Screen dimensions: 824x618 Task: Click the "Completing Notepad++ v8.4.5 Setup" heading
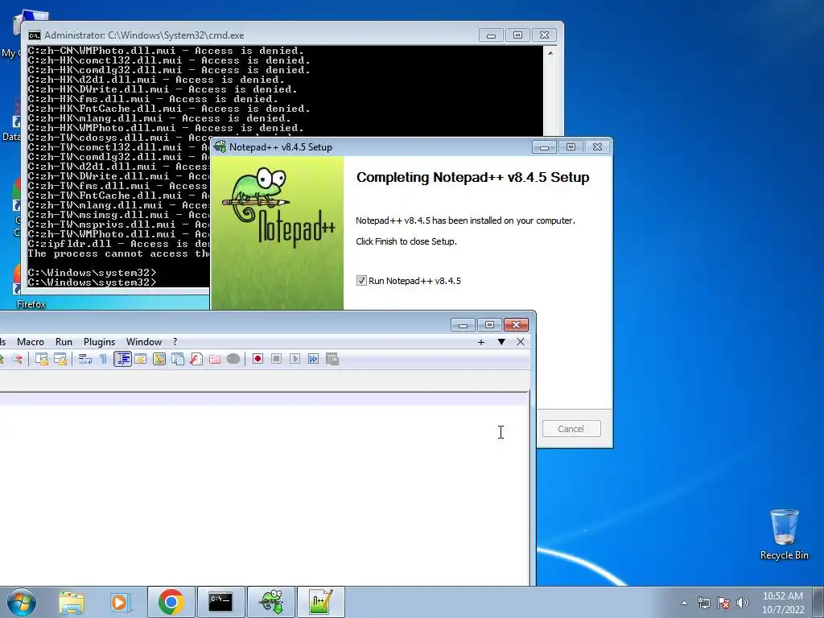(472, 177)
